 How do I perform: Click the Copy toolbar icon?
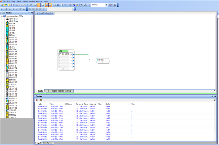tap(21, 5)
